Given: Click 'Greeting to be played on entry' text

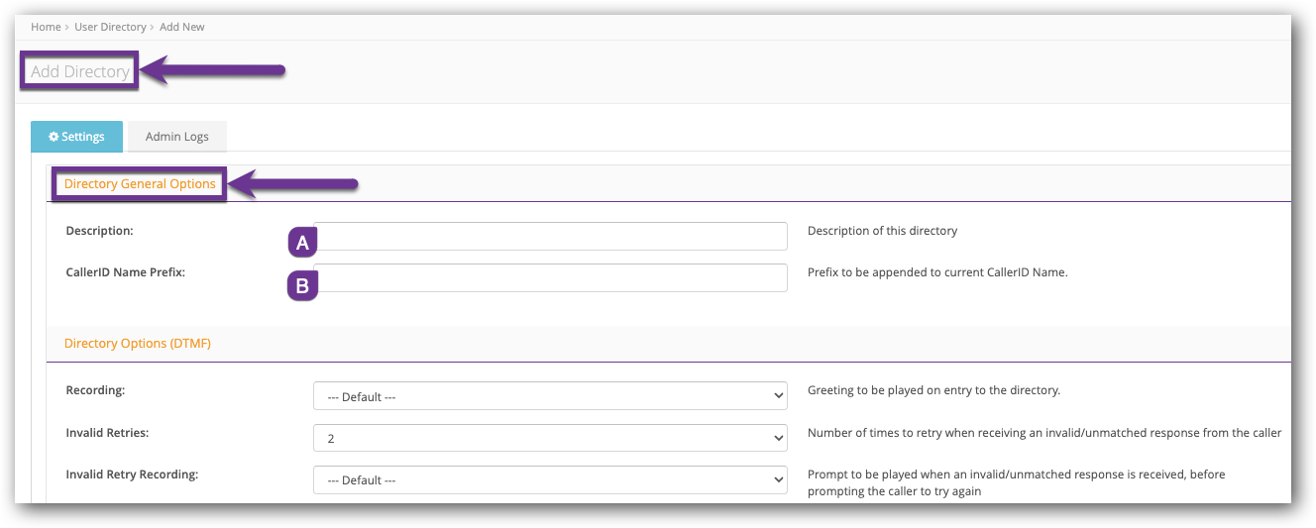Looking at the screenshot, I should click(x=933, y=390).
